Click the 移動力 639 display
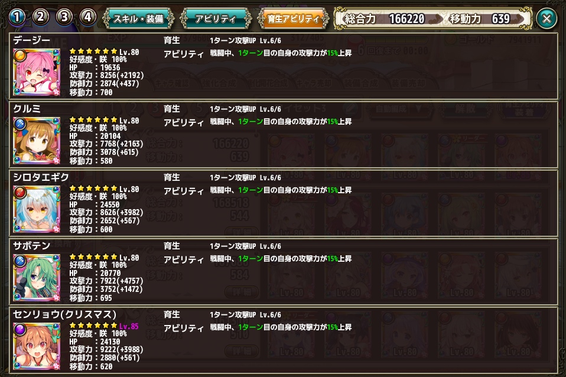This screenshot has width=566, height=377. point(480,18)
